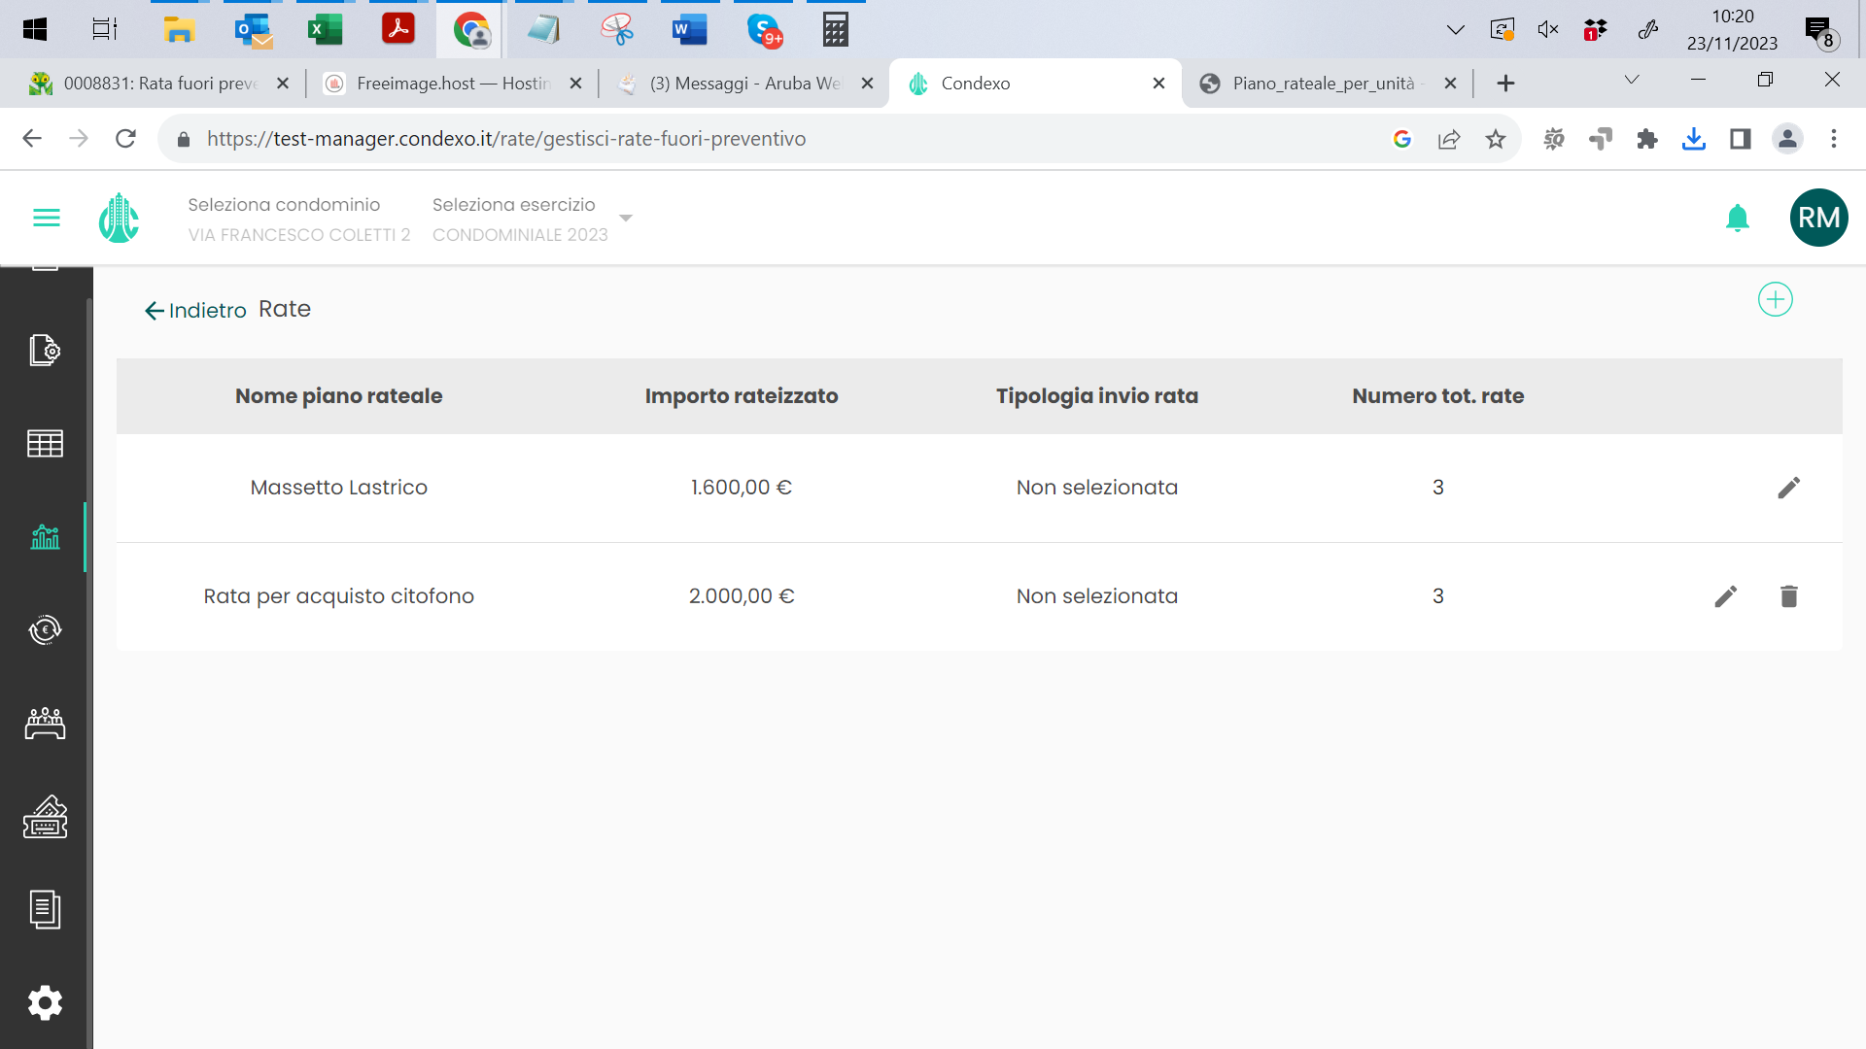Open Seleziona condominio selector

(x=299, y=220)
